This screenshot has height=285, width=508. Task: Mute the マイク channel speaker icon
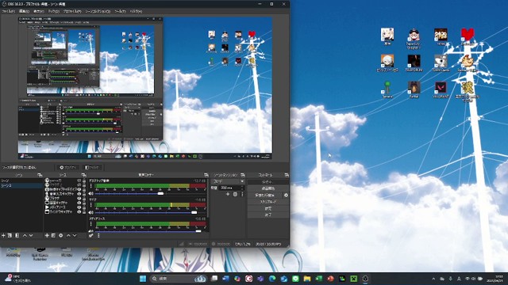[x=91, y=213]
